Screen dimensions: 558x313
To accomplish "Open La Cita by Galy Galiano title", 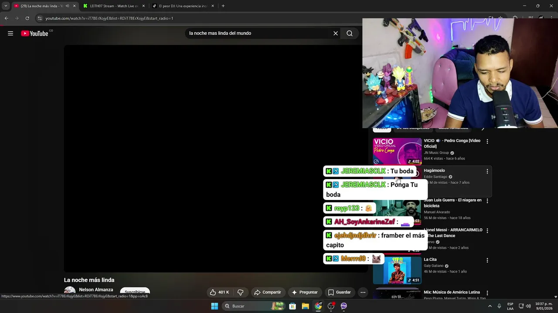I will coord(430,260).
